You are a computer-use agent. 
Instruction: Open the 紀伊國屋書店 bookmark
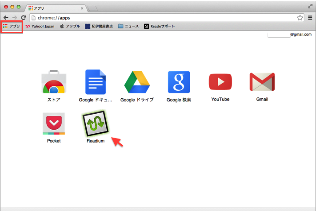(x=99, y=26)
